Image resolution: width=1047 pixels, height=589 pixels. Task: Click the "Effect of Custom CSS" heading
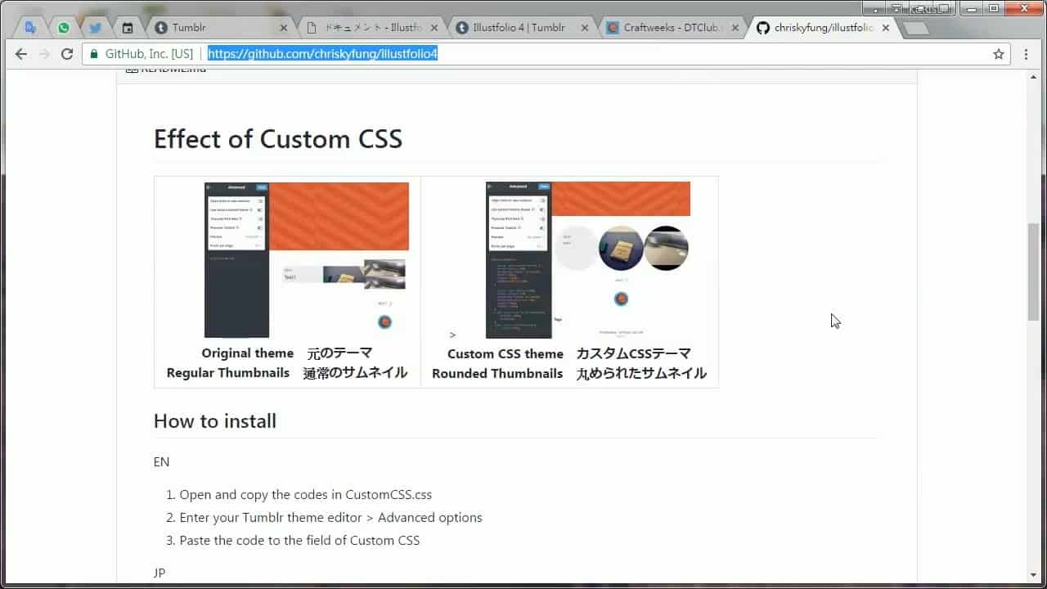[278, 139]
